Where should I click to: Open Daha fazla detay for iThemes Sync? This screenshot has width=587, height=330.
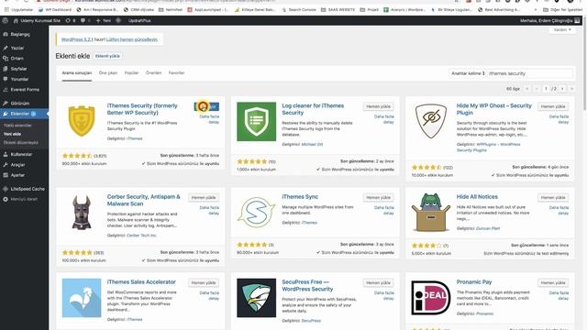click(384, 210)
